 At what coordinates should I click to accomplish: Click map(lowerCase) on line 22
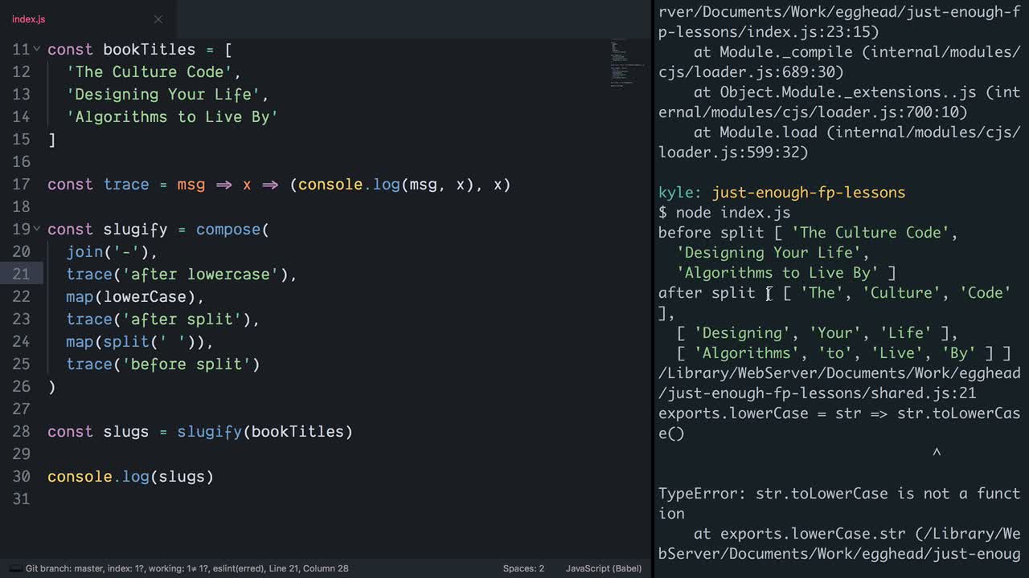133,297
